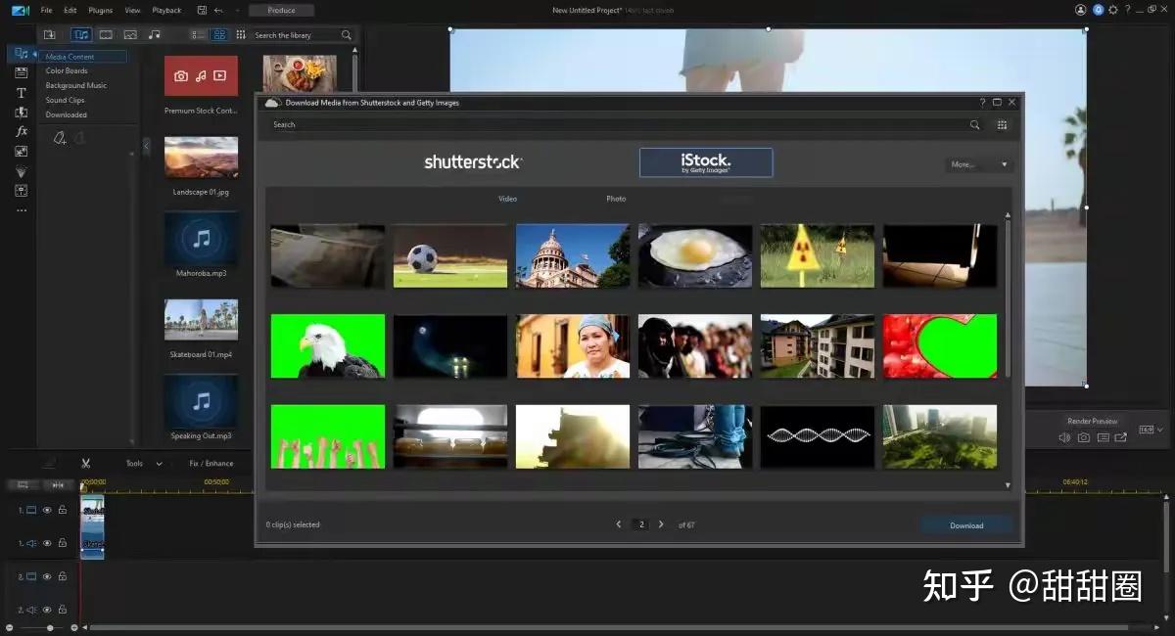Click the three-dots more rooms icon
The height and width of the screenshot is (636, 1175).
[x=22, y=209]
